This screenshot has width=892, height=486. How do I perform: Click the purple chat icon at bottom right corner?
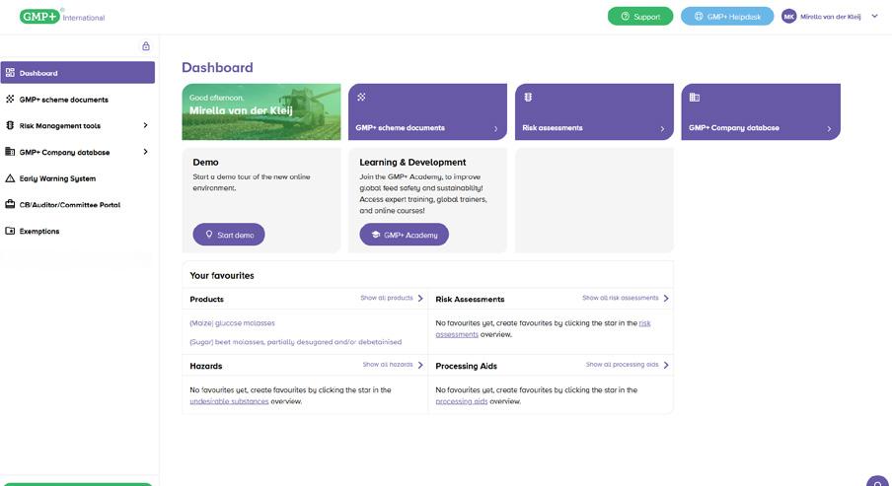(878, 482)
